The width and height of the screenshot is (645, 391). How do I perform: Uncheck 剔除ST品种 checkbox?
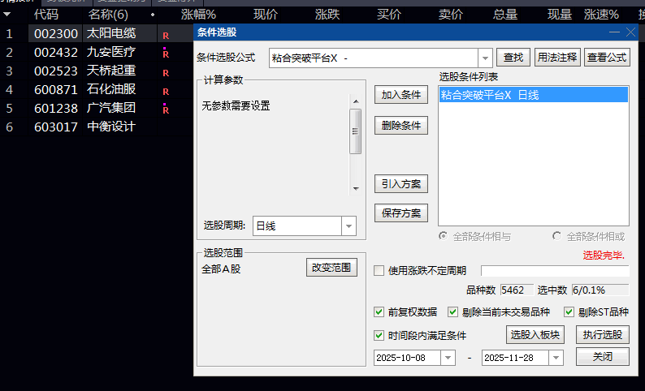(569, 312)
